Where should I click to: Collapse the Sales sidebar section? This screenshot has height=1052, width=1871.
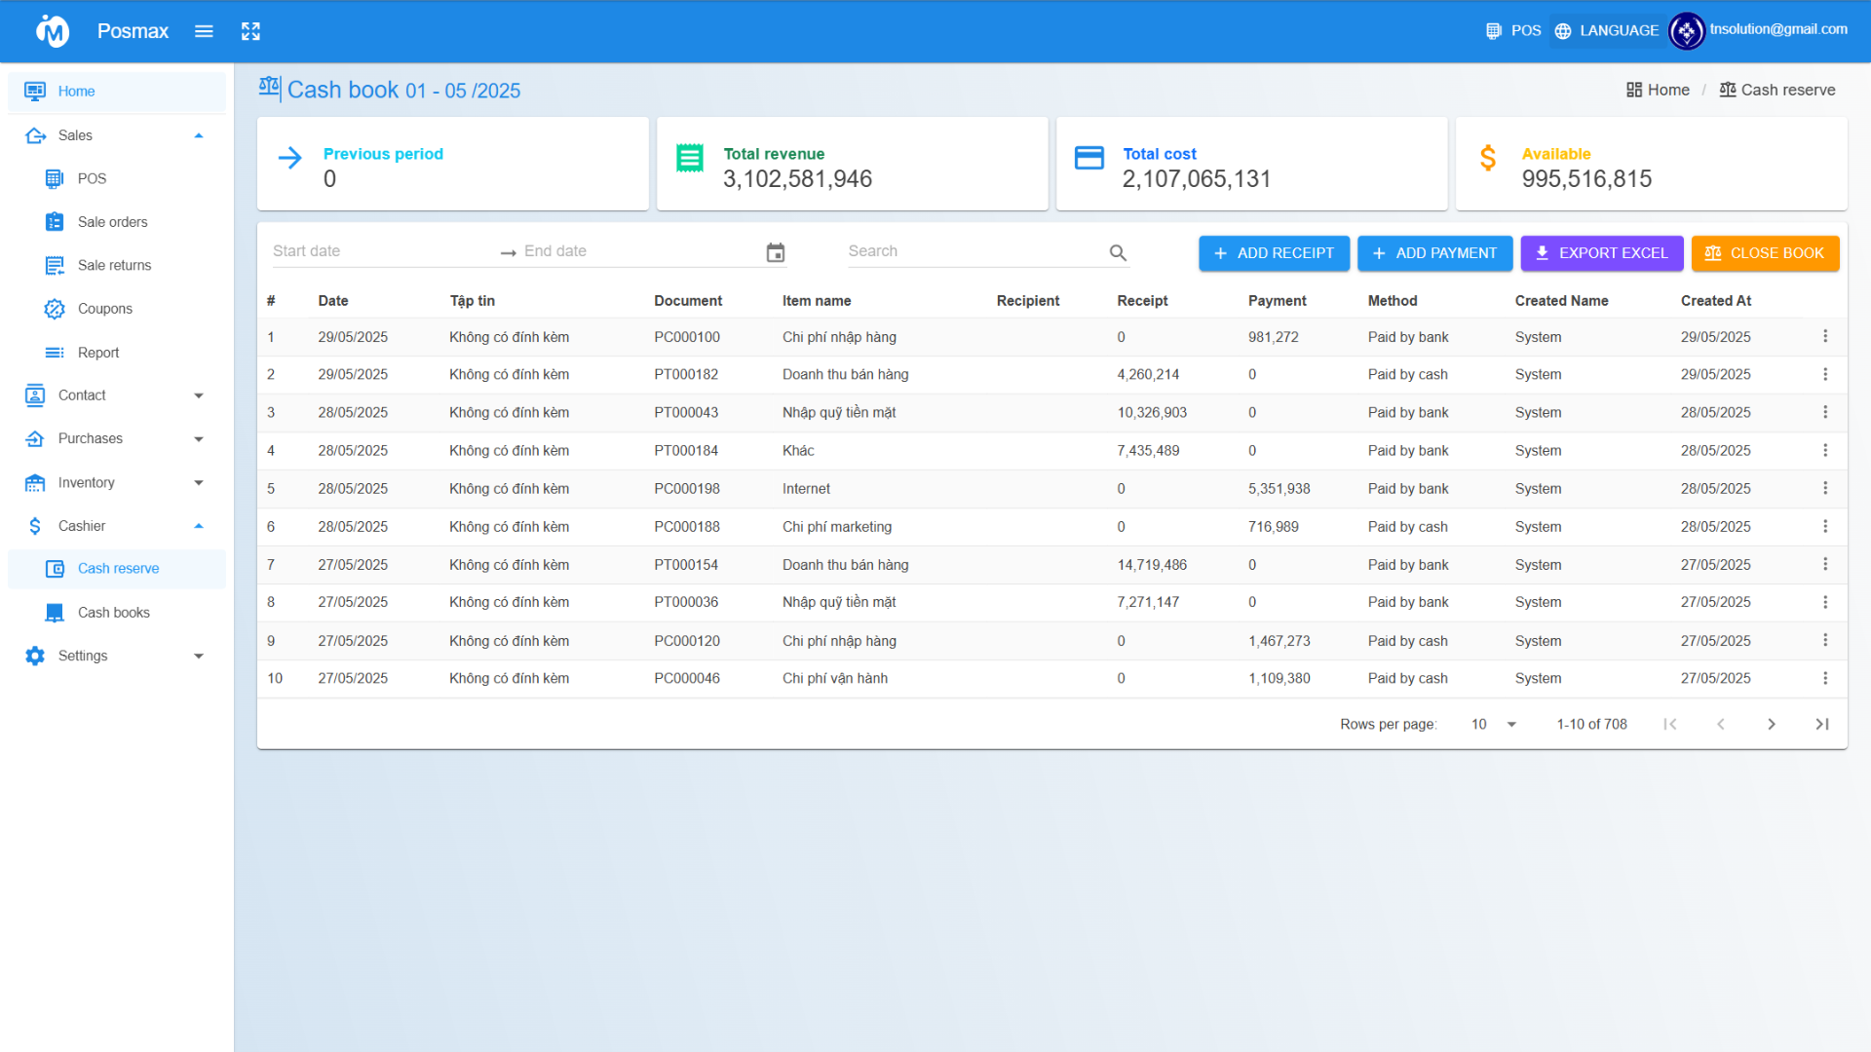[x=199, y=135]
